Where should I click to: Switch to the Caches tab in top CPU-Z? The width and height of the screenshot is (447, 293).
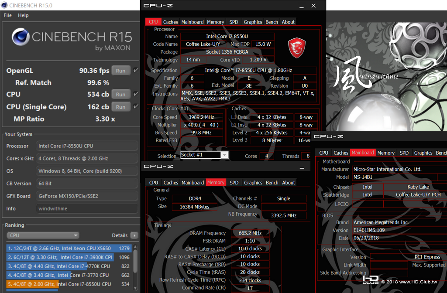pyautogui.click(x=171, y=22)
